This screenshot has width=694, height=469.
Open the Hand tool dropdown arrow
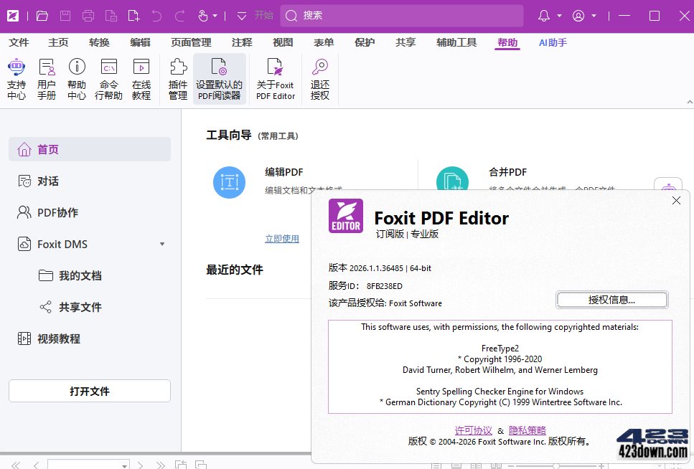[215, 16]
